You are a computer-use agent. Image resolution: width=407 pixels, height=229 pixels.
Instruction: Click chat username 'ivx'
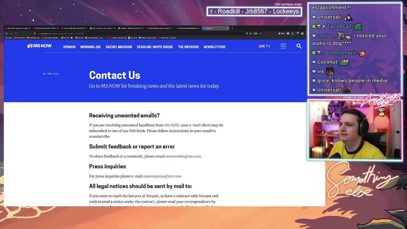coord(320,71)
